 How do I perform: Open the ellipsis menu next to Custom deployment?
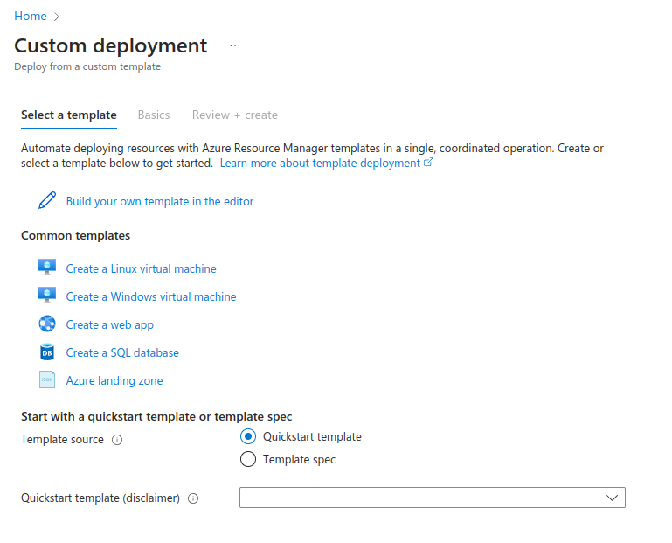click(235, 45)
